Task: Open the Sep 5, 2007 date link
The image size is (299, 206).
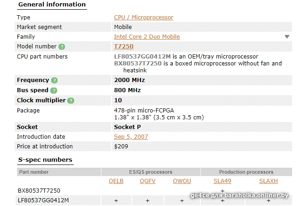Action: click(x=131, y=137)
